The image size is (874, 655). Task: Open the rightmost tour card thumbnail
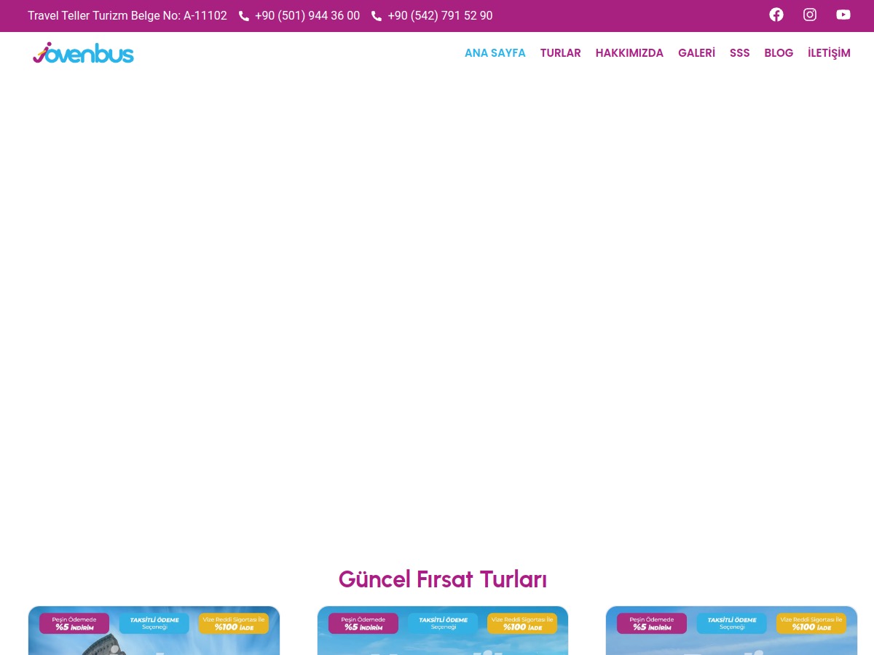(x=731, y=630)
